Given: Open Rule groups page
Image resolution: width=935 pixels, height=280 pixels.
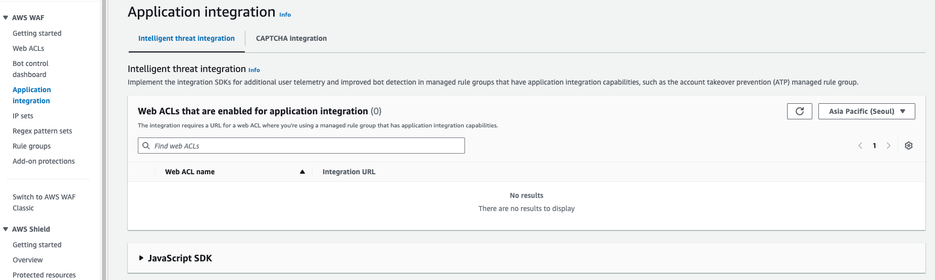Looking at the screenshot, I should (32, 146).
